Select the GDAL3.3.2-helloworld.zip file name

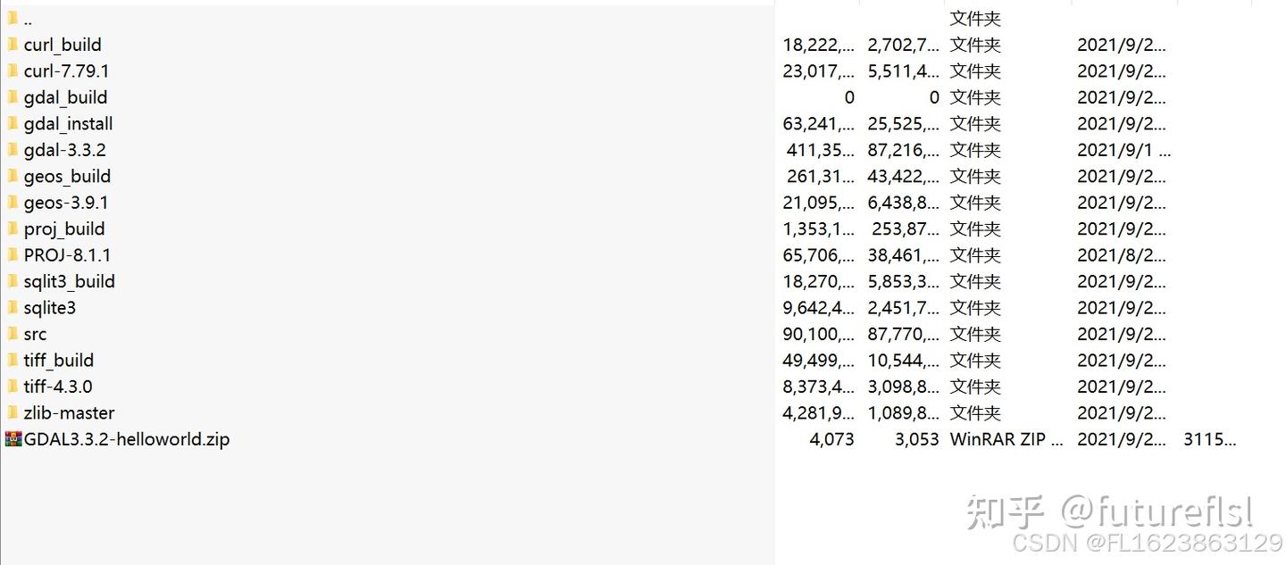tap(126, 439)
